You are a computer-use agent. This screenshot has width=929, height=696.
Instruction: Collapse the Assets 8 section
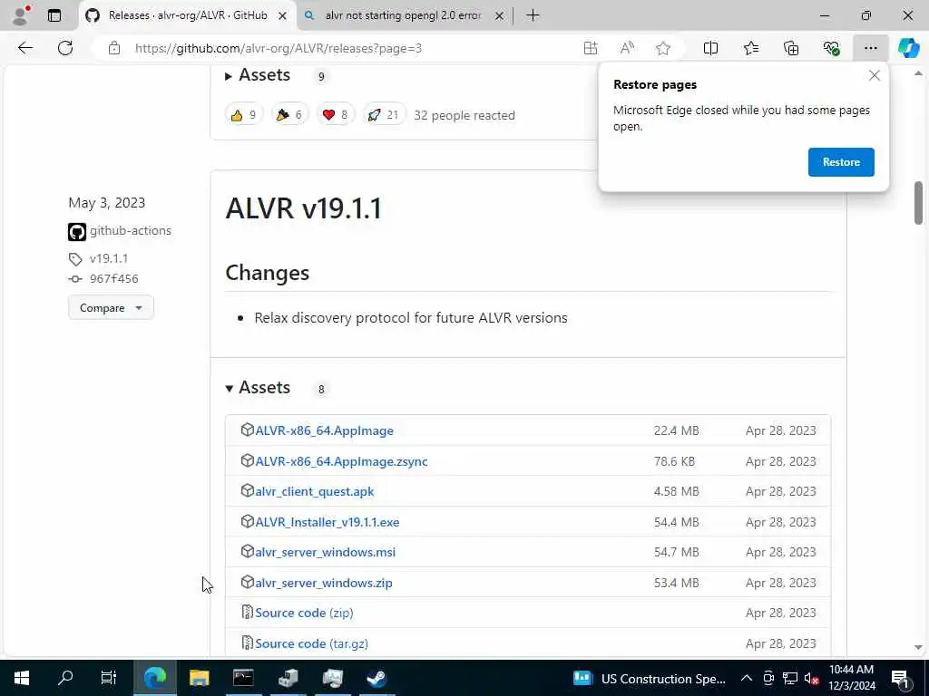click(259, 388)
